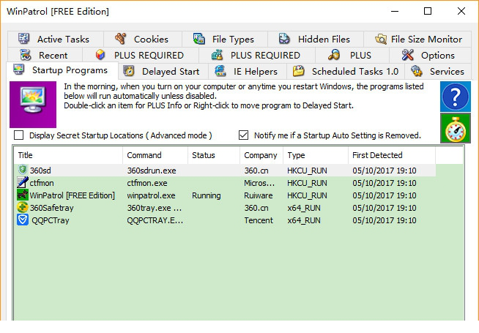Select the ctfmon startup entry

click(x=225, y=183)
